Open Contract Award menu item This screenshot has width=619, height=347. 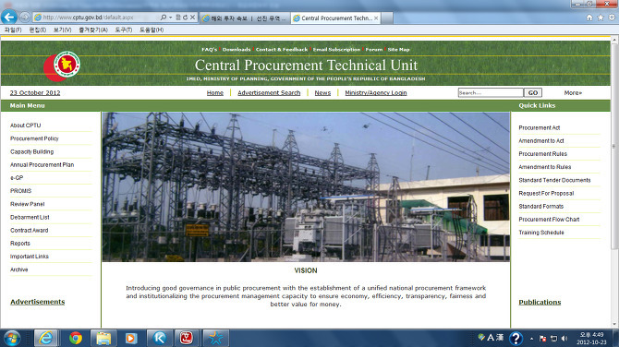[30, 231]
